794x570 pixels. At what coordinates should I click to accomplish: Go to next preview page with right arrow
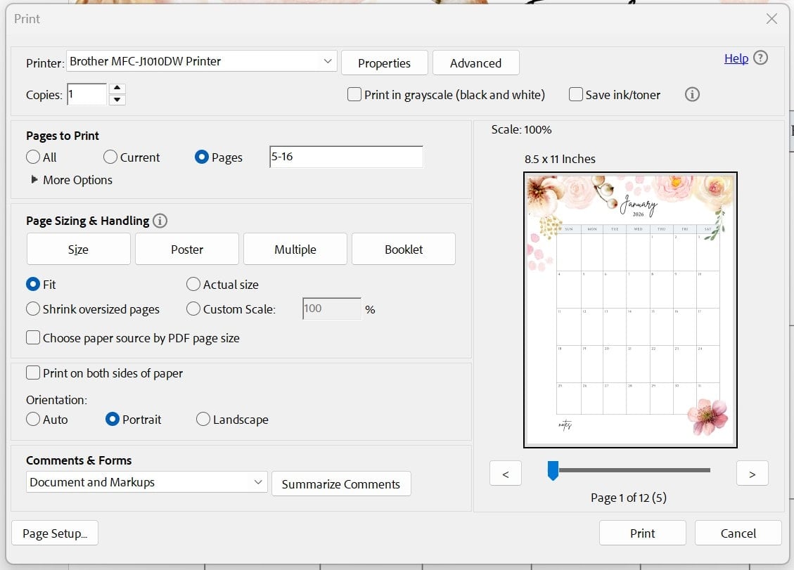point(752,473)
